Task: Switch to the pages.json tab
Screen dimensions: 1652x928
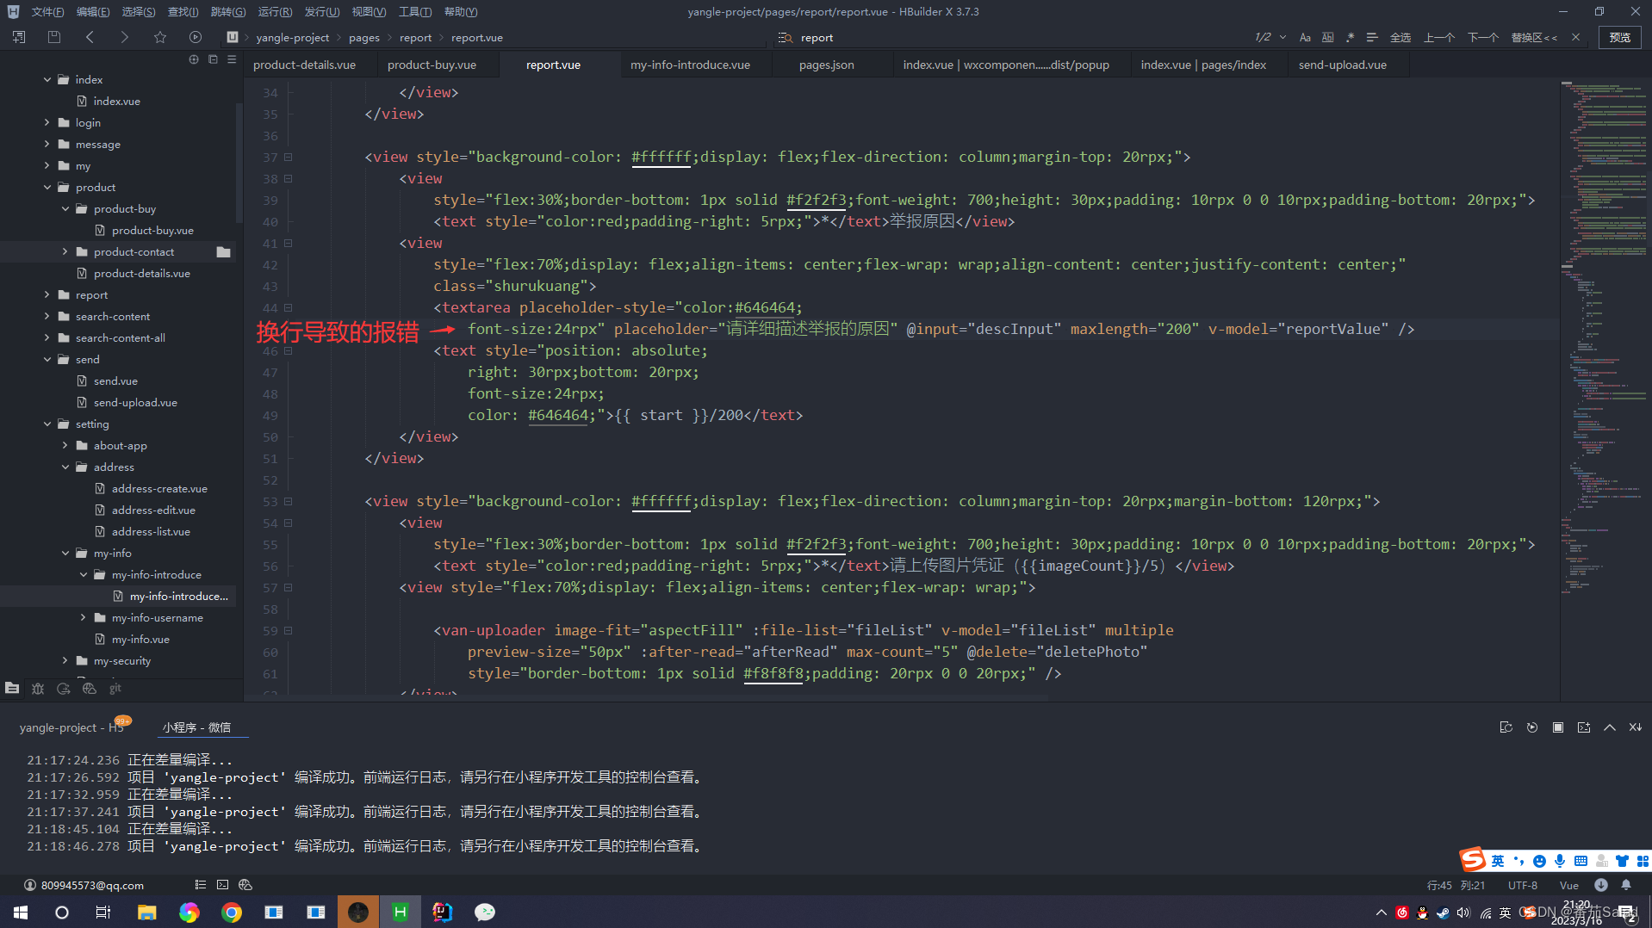Action: 826,65
